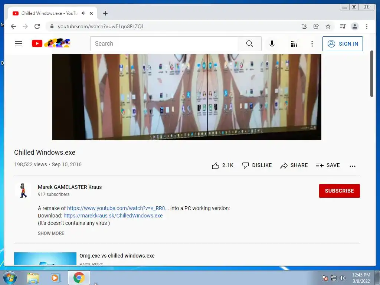The height and width of the screenshot is (285, 380).
Task: Open Omg.exe vs chilled windows.exe video
Action: pyautogui.click(x=117, y=256)
